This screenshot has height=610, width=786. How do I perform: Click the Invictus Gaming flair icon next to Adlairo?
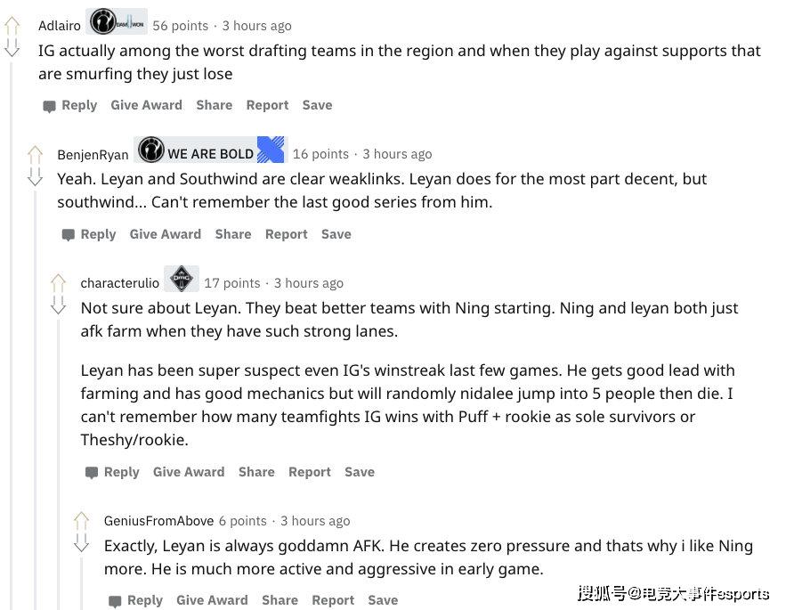coord(103,21)
